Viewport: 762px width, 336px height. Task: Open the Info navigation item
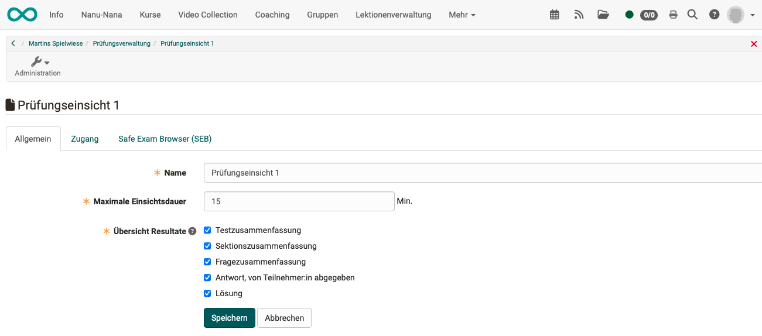click(57, 15)
